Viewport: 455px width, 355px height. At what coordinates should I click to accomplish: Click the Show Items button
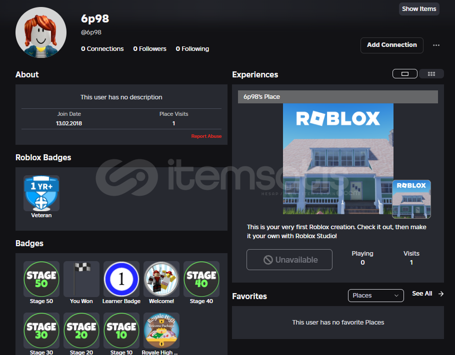coord(419,9)
